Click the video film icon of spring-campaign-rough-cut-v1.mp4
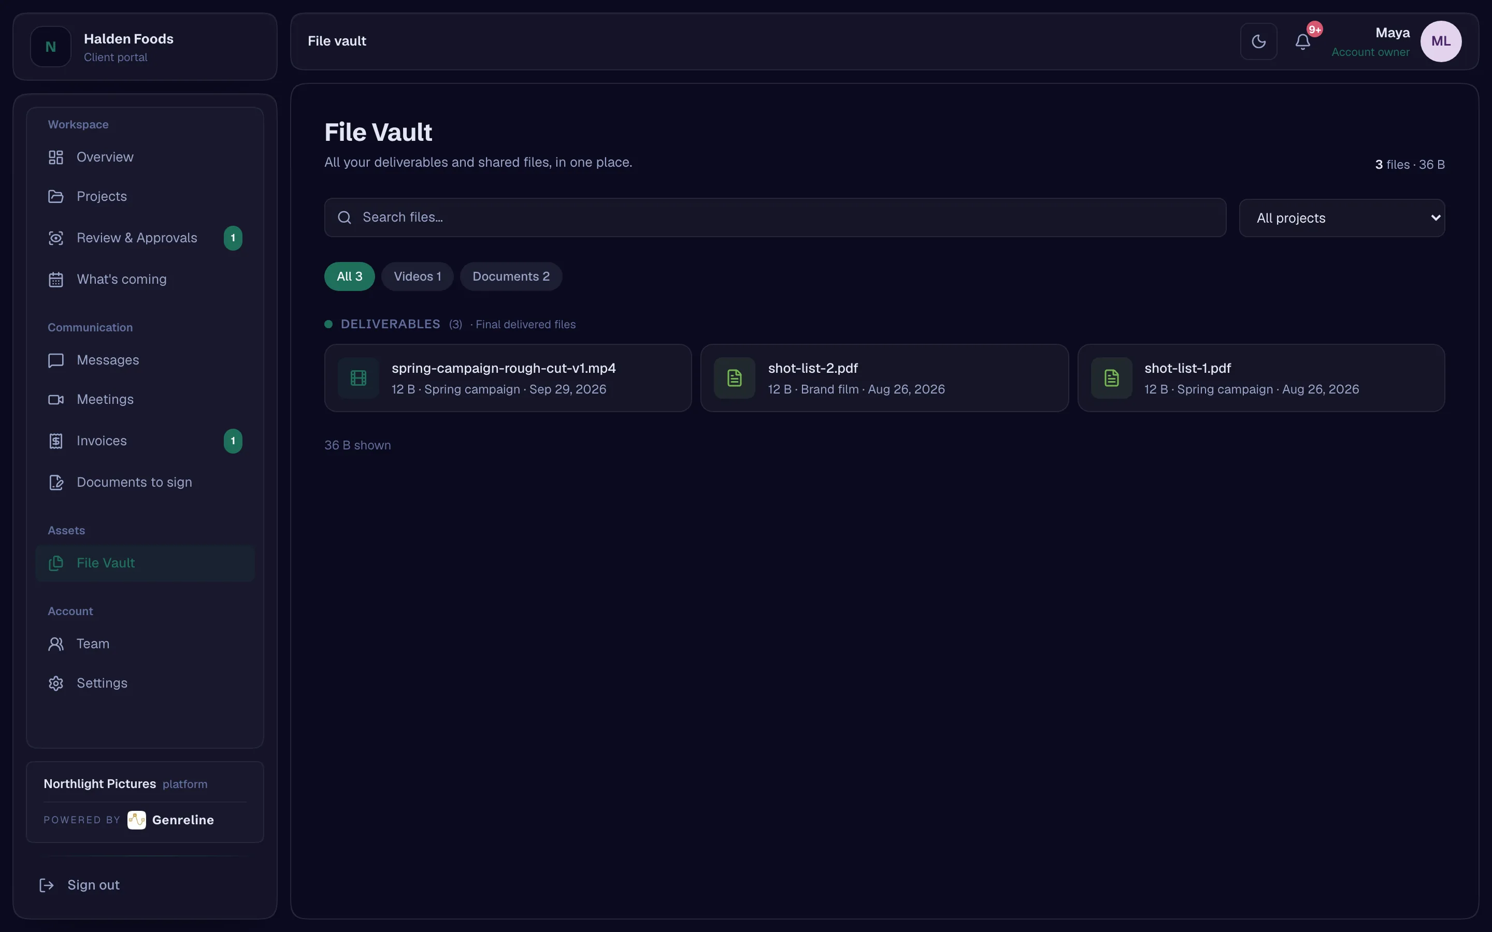This screenshot has height=932, width=1492. tap(358, 378)
